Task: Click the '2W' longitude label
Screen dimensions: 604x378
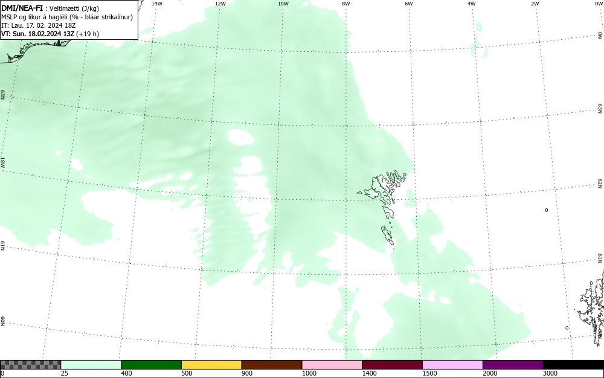Action: [x=535, y=4]
